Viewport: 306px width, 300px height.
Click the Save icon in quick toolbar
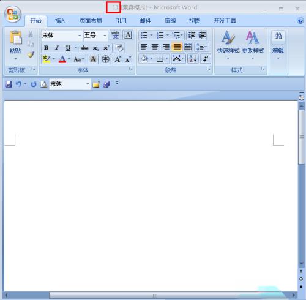pos(9,84)
